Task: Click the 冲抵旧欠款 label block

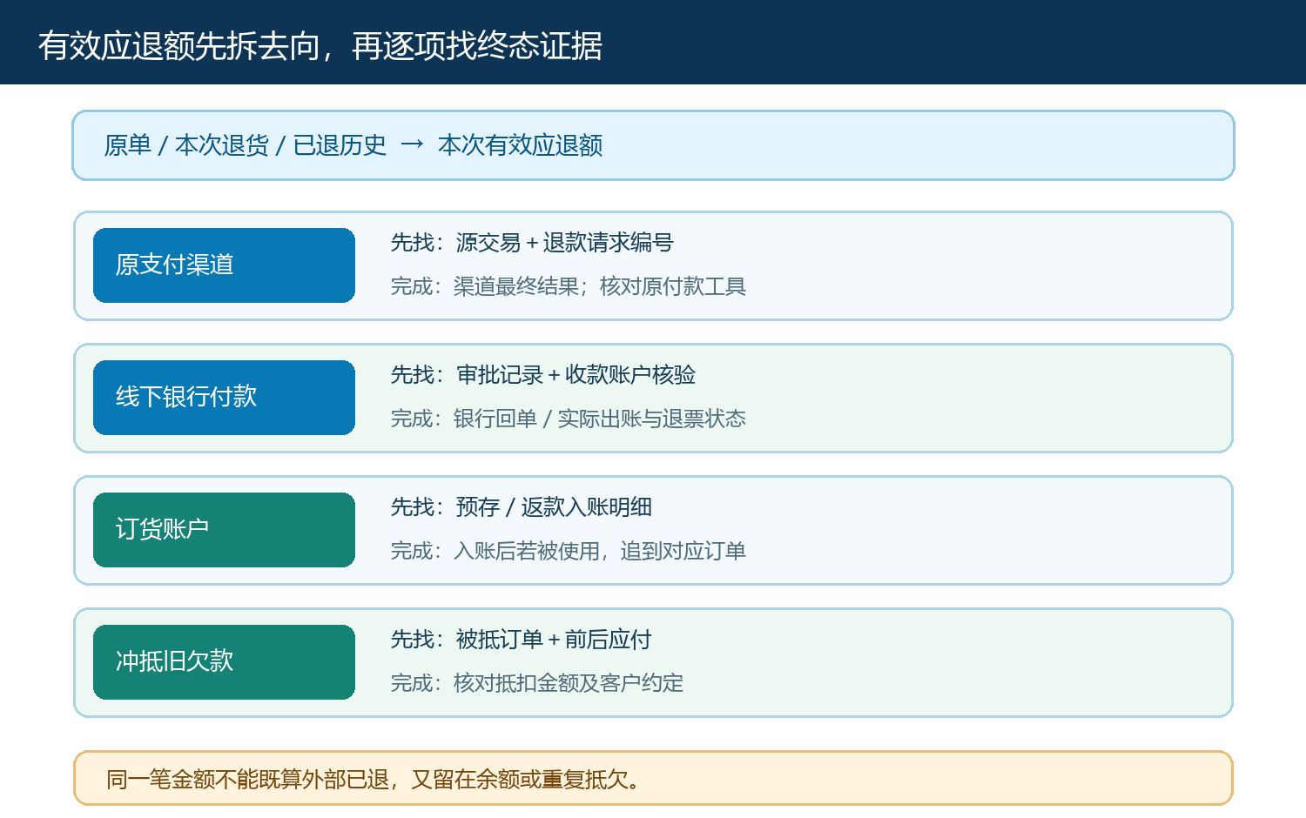Action: click(224, 662)
